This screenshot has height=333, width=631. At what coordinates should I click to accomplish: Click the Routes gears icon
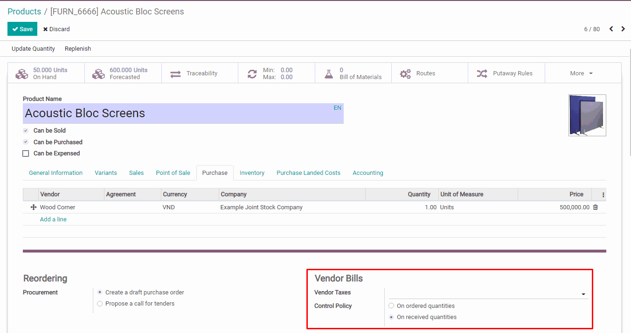click(405, 74)
